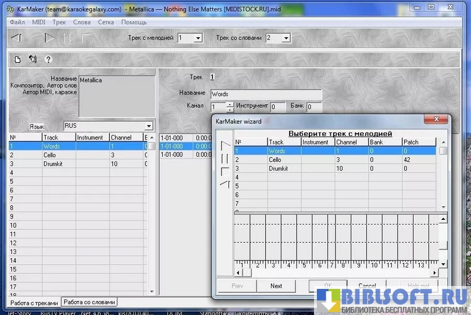The image size is (471, 315).
Task: Click the rewind icon in the main toolbar
Action: [x=17, y=38]
